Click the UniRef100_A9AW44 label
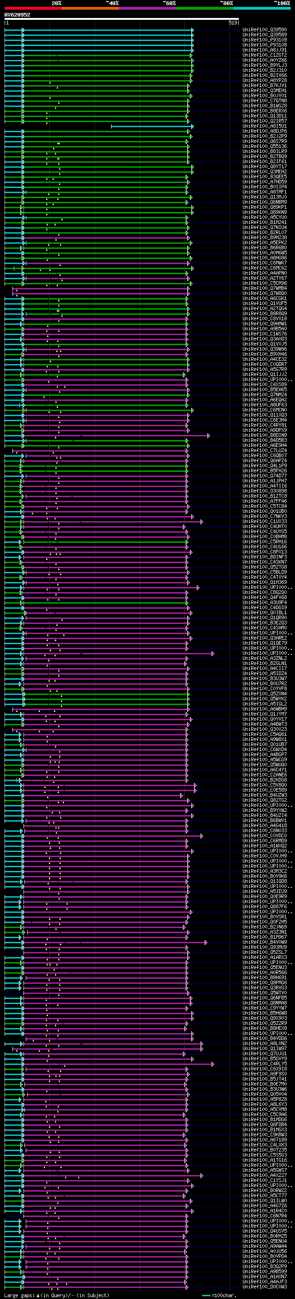295x1299 pixels. pos(265,1246)
